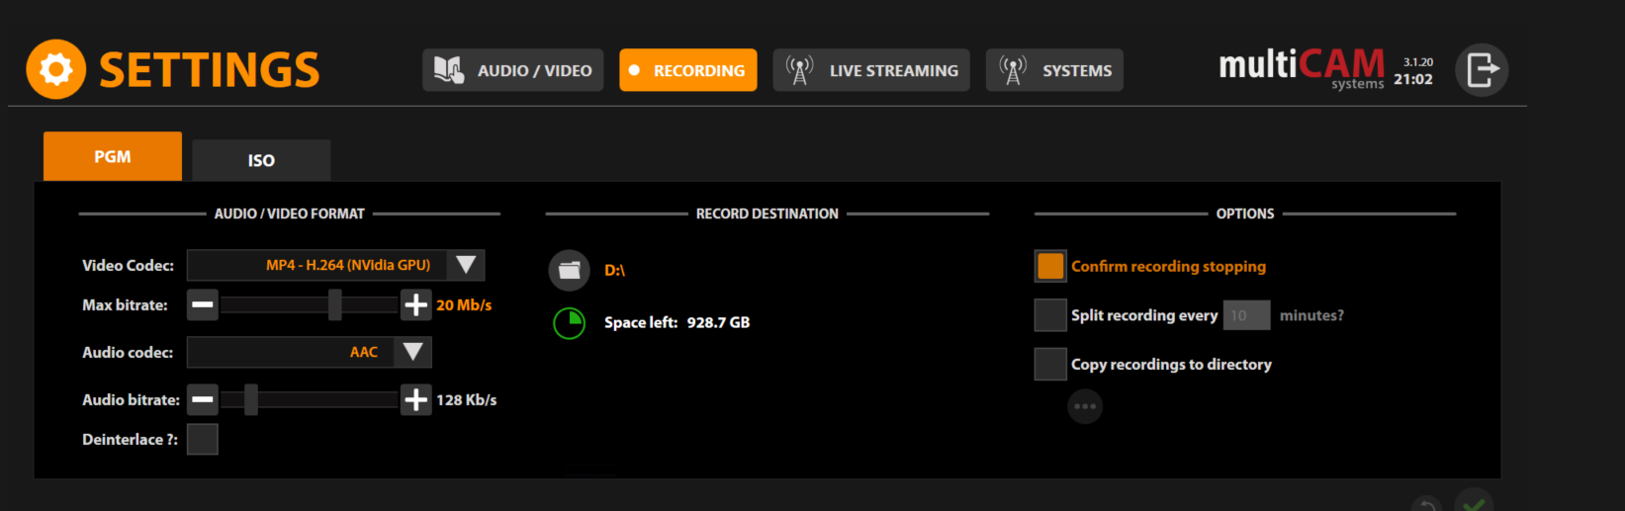Viewport: 1625px width, 511px height.
Task: Decrease audio bitrate with minus button
Action: (x=203, y=399)
